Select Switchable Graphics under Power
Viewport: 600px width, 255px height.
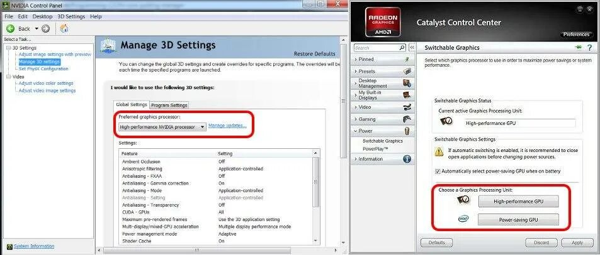(x=383, y=141)
